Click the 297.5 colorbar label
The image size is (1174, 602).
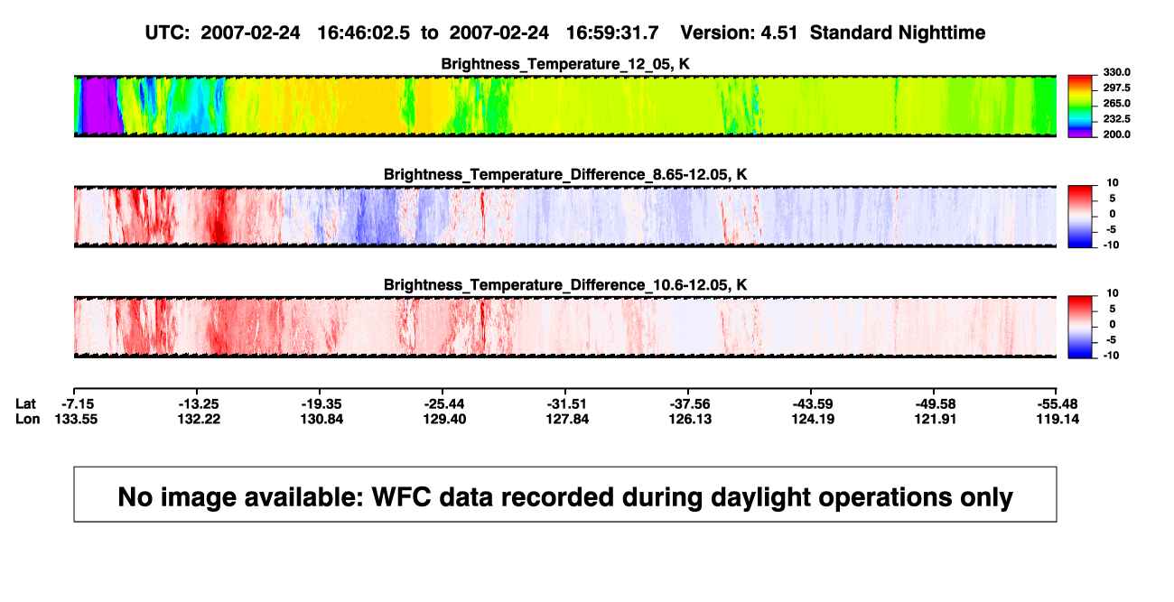(1117, 88)
